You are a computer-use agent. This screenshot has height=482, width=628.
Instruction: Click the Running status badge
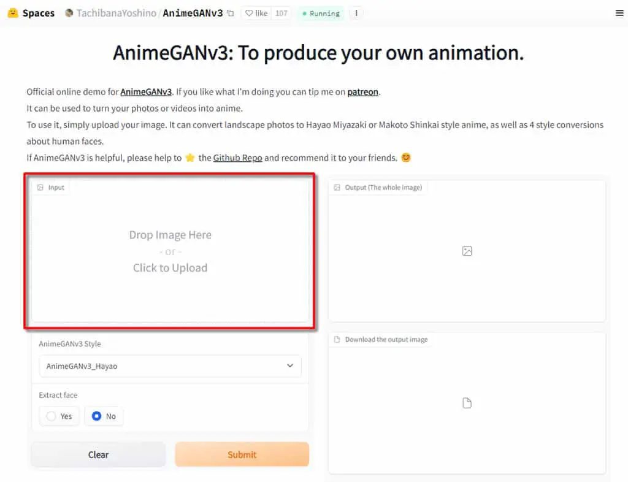[x=321, y=13]
